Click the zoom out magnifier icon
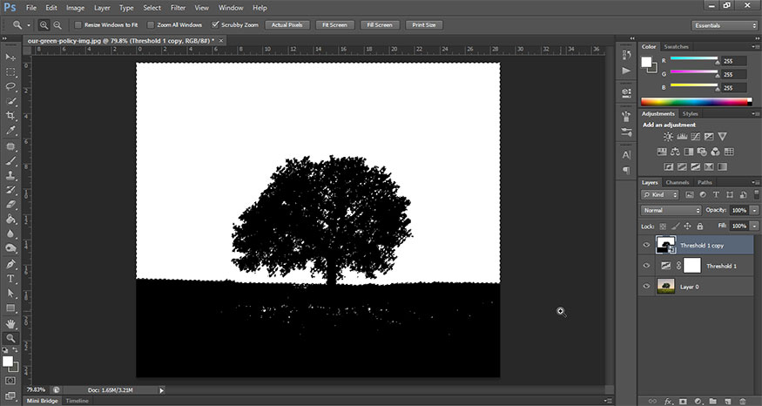Screen dimensions: 762x406 click(57, 25)
